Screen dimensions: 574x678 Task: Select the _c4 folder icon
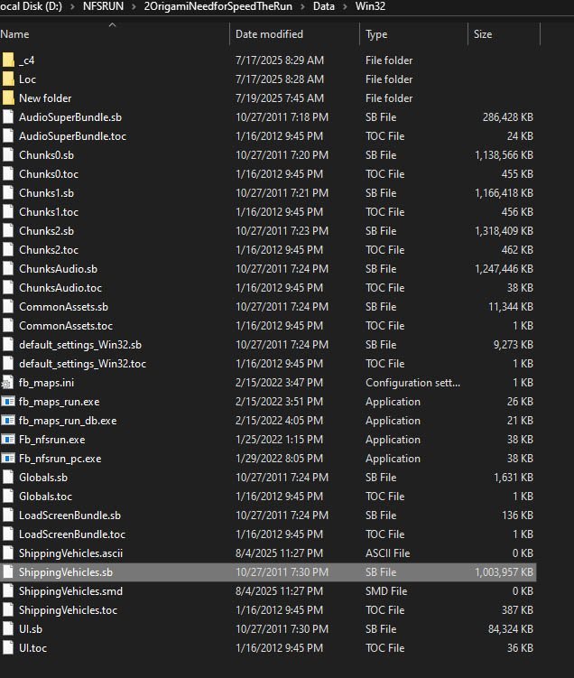[x=8, y=60]
